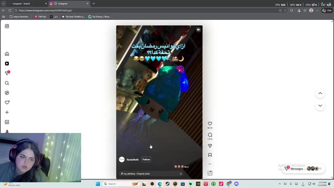
Task: Open the flawlaflwlh profile name
Action: [x=133, y=160]
